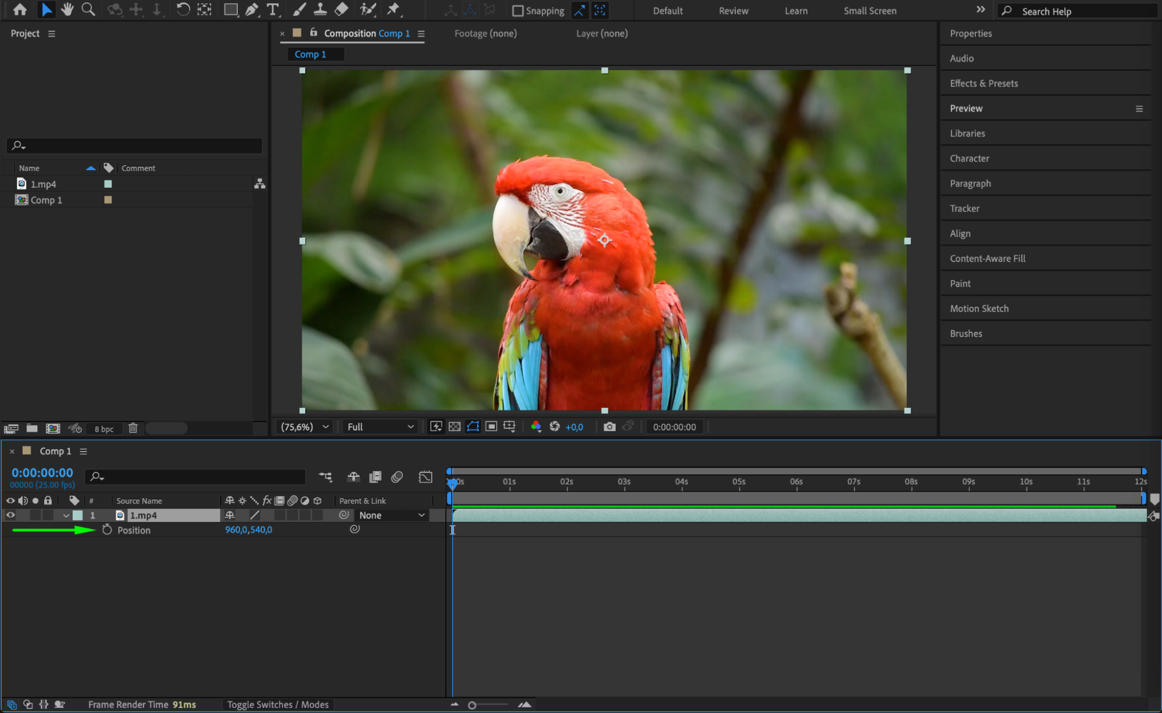This screenshot has height=713, width=1162.
Task: Select the Clone Stamp tool
Action: point(320,9)
